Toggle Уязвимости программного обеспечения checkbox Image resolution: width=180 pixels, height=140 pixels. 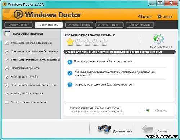click(x=7, y=51)
